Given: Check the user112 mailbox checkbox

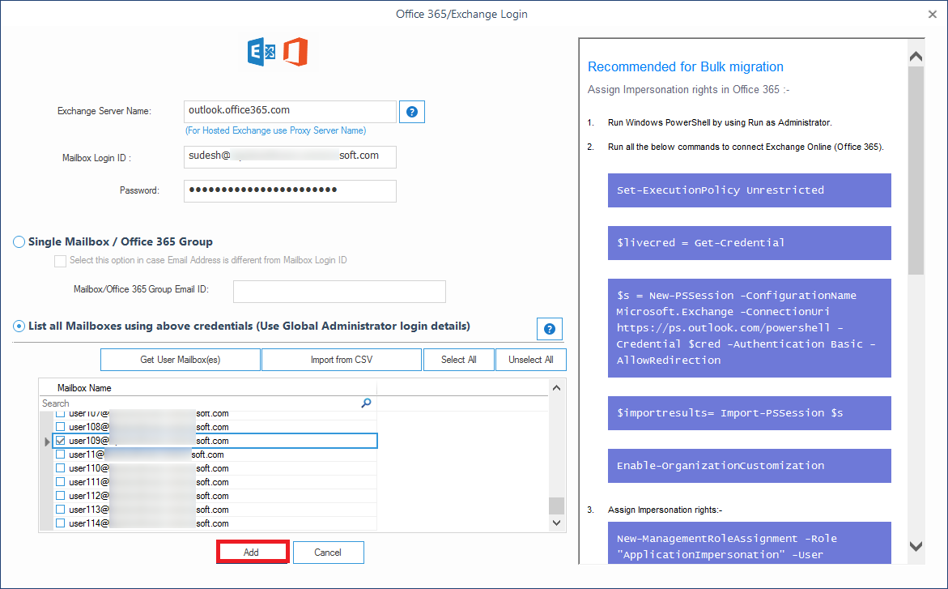Looking at the screenshot, I should (60, 496).
